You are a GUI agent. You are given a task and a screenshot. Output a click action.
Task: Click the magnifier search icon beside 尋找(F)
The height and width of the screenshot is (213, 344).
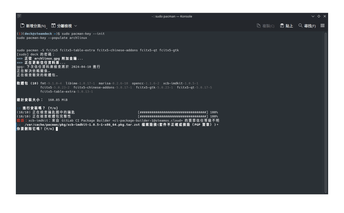click(300, 25)
